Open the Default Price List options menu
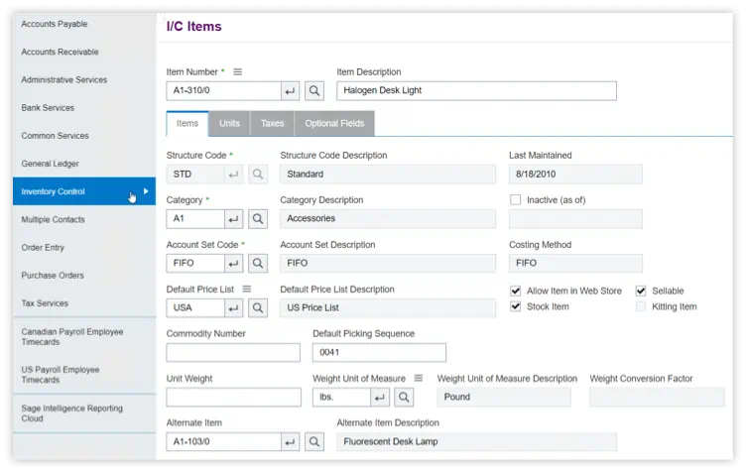 click(247, 289)
